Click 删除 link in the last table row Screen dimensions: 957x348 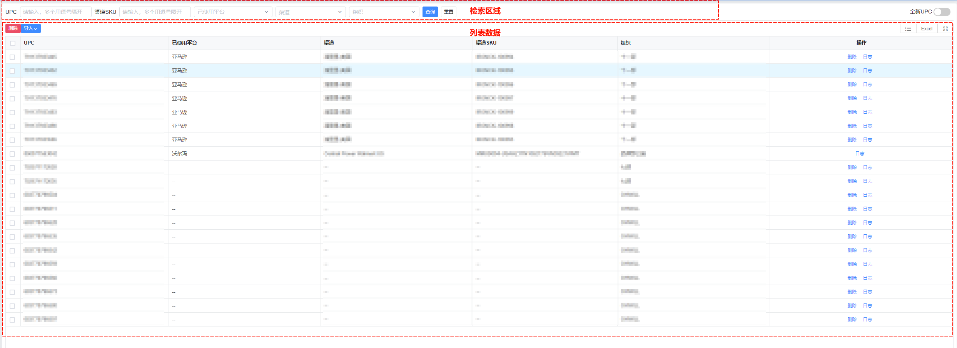(852, 320)
